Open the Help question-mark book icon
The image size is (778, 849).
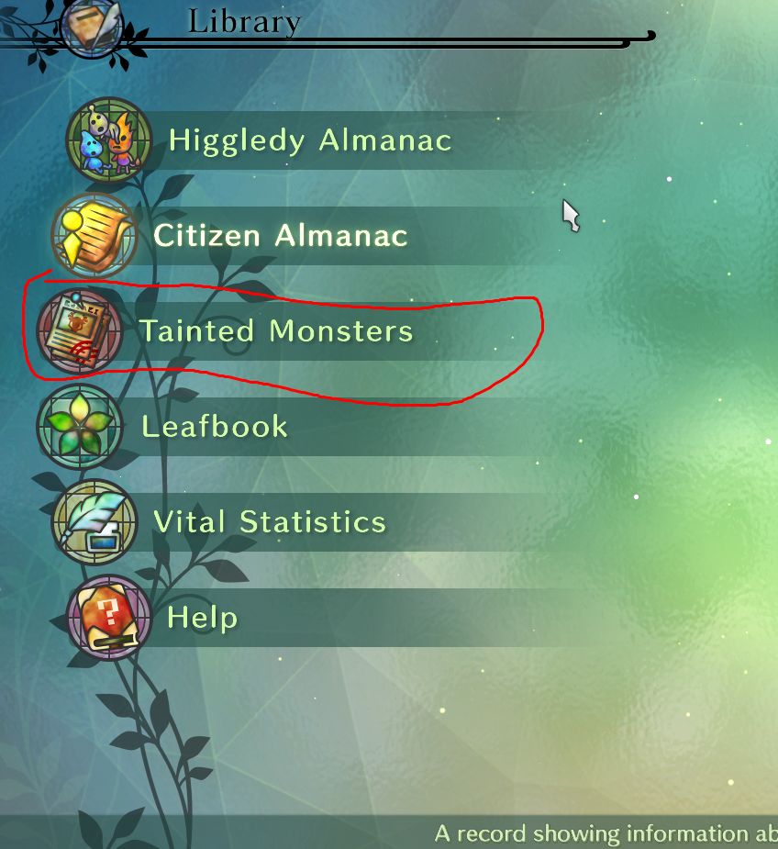pos(109,618)
